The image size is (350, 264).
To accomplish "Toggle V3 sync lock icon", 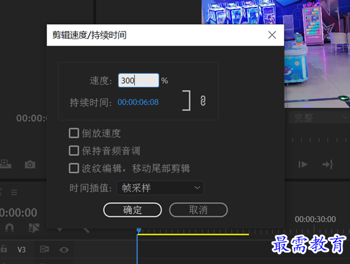I will pyautogui.click(x=44, y=249).
